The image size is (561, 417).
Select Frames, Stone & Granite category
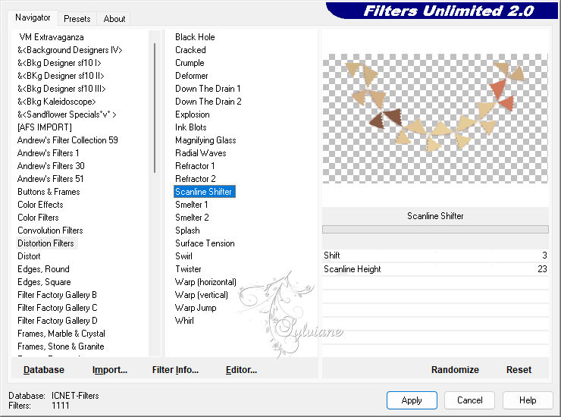point(61,346)
